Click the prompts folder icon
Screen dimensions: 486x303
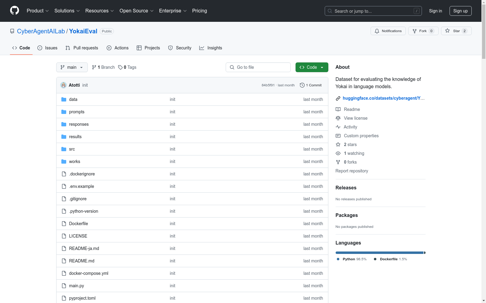pos(64,112)
